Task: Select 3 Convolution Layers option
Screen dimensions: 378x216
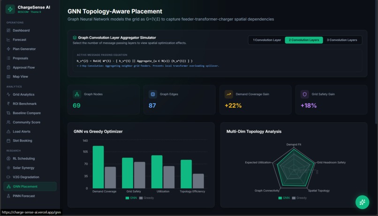Action: pyautogui.click(x=342, y=40)
